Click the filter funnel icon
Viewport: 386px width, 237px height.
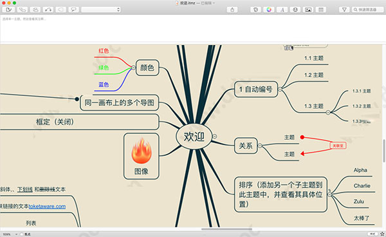coord(344,10)
